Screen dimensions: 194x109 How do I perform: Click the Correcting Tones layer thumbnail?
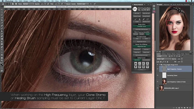click(164, 75)
